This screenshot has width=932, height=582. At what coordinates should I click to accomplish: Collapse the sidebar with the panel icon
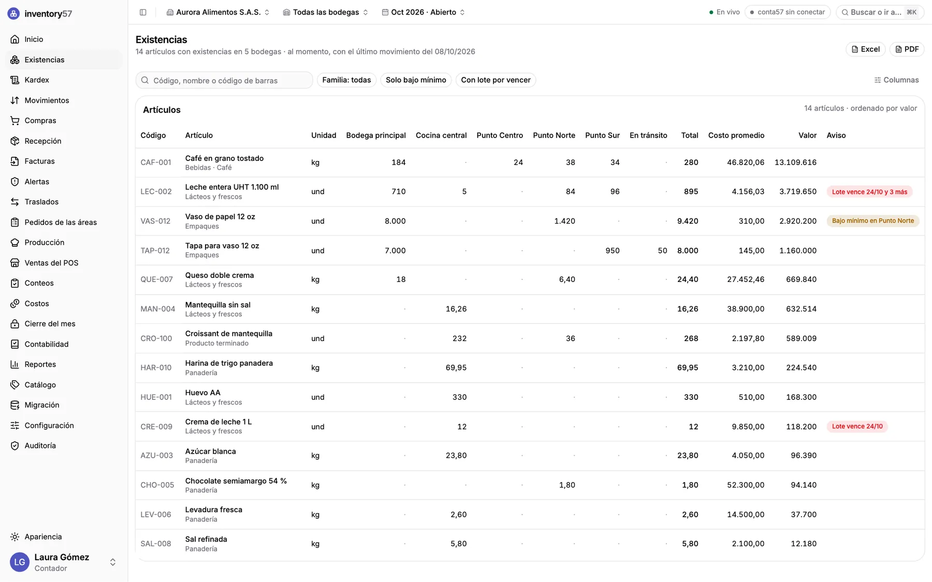coord(143,12)
